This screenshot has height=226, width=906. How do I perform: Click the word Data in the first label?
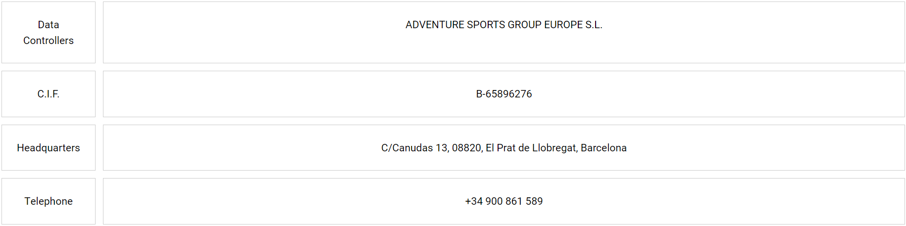coord(49,25)
